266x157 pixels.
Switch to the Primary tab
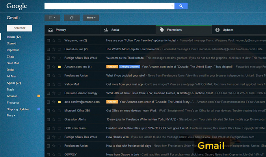72,30
